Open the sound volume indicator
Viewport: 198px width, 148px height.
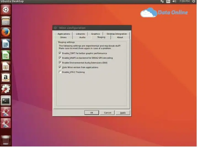[x=174, y=1]
